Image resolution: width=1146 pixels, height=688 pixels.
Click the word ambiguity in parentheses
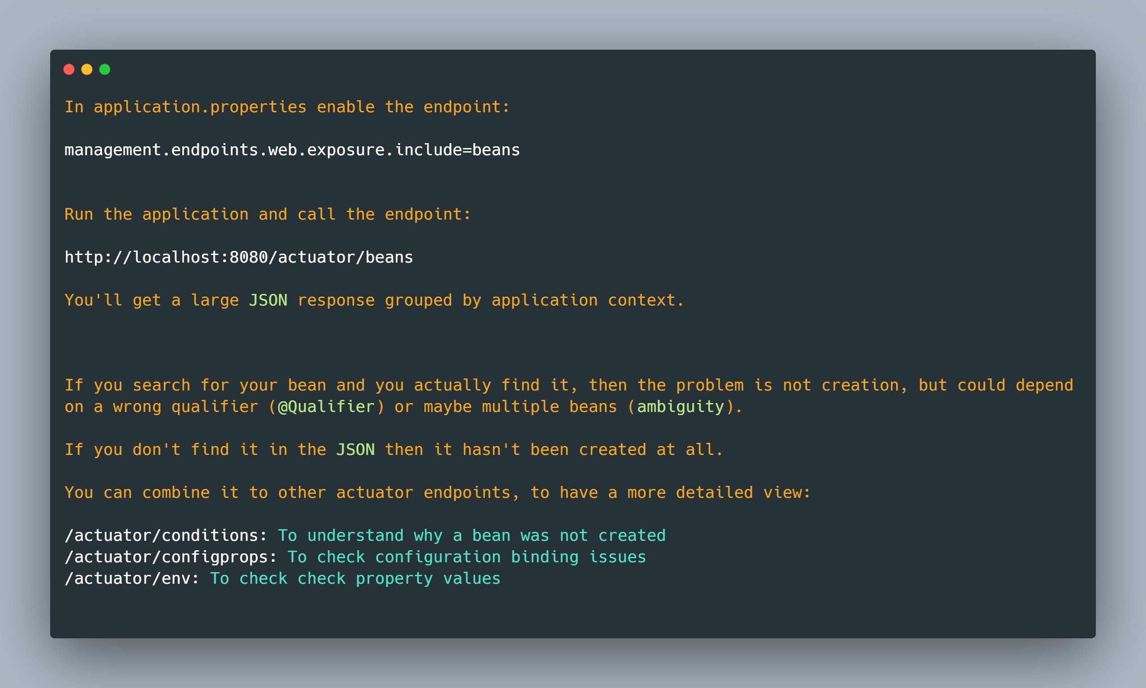(x=680, y=407)
